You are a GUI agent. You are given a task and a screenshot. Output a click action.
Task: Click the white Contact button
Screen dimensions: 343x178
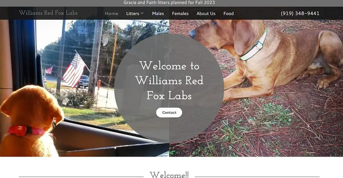[x=169, y=112]
